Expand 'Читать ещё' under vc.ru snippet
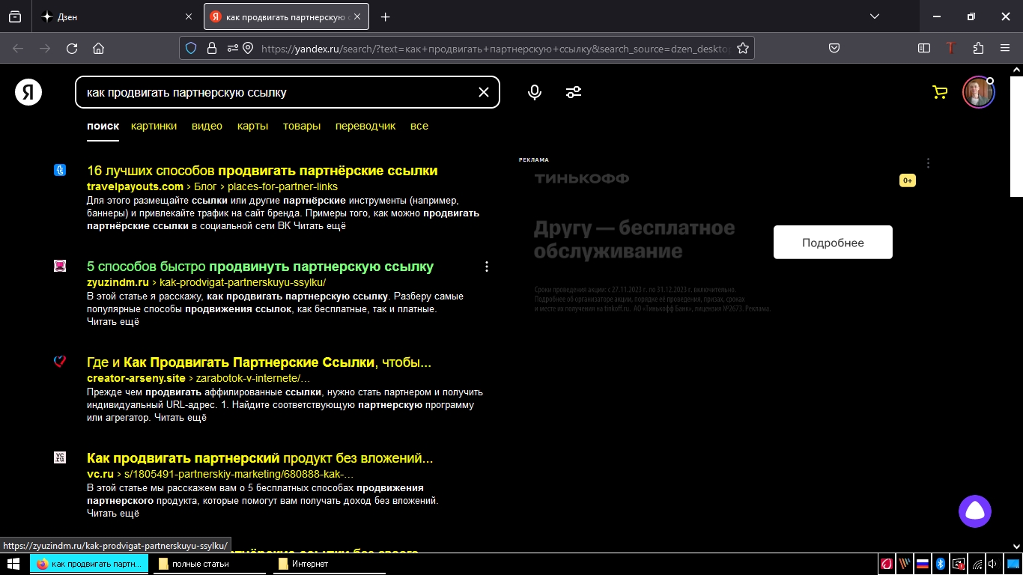The height and width of the screenshot is (575, 1023). tap(113, 514)
